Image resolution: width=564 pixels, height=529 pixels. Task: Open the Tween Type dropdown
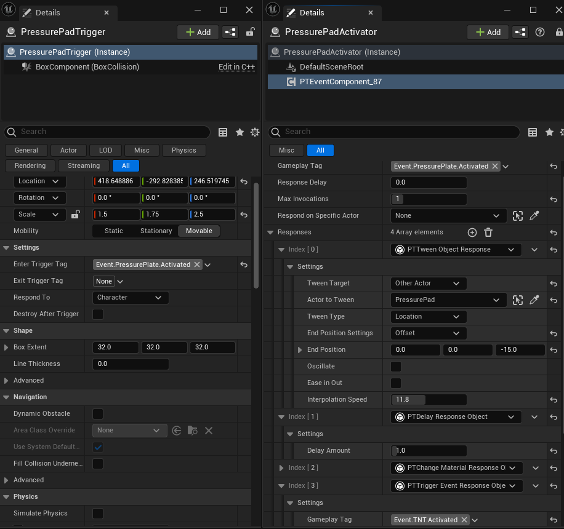428,316
